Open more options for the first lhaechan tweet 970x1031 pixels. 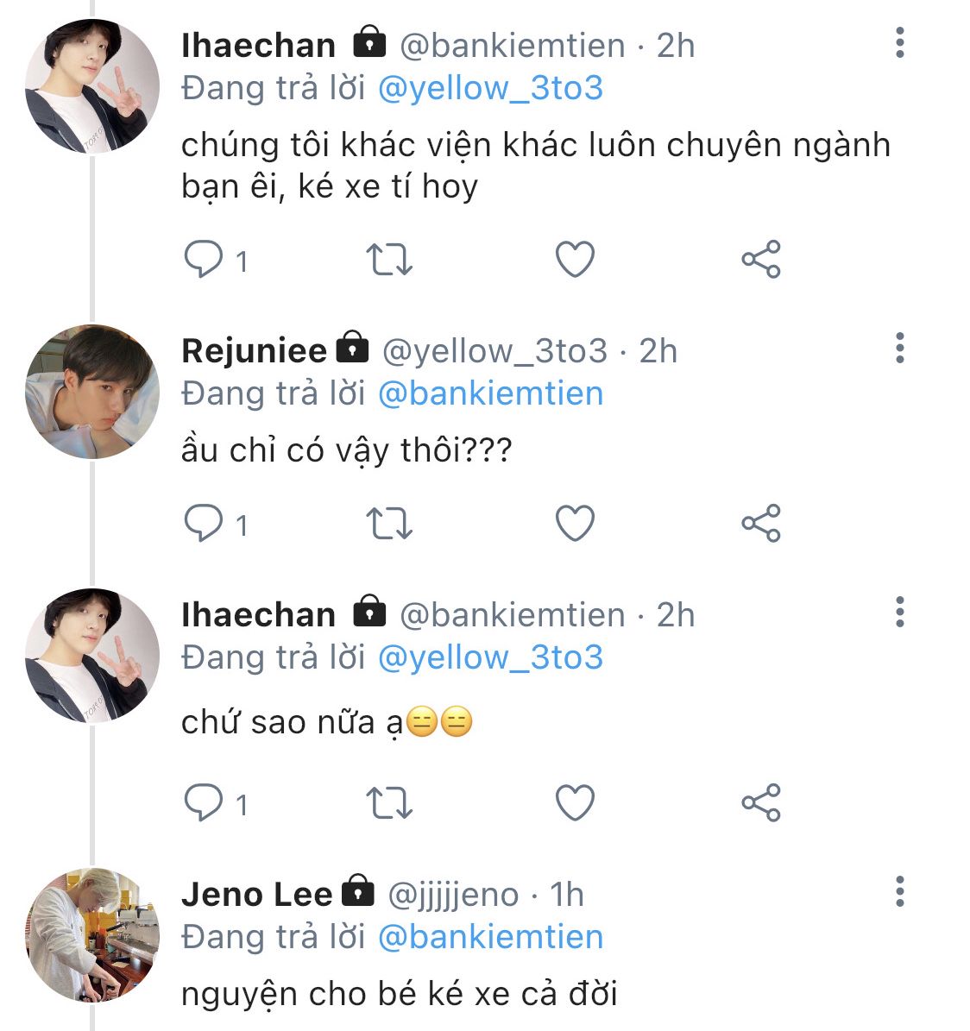(x=899, y=42)
